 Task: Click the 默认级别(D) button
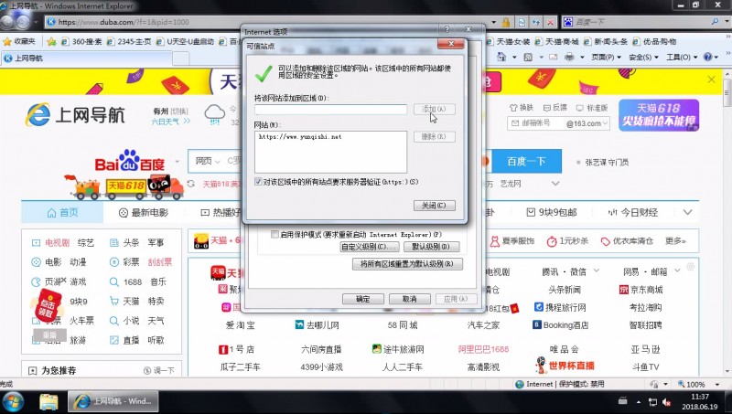430,247
